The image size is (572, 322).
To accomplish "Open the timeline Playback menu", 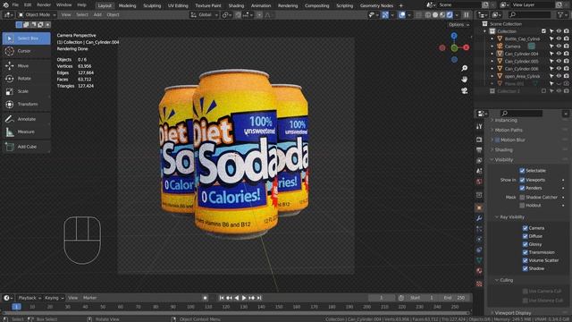I will coord(29,298).
